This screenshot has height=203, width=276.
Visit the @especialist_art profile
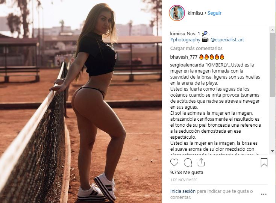pos(227,40)
